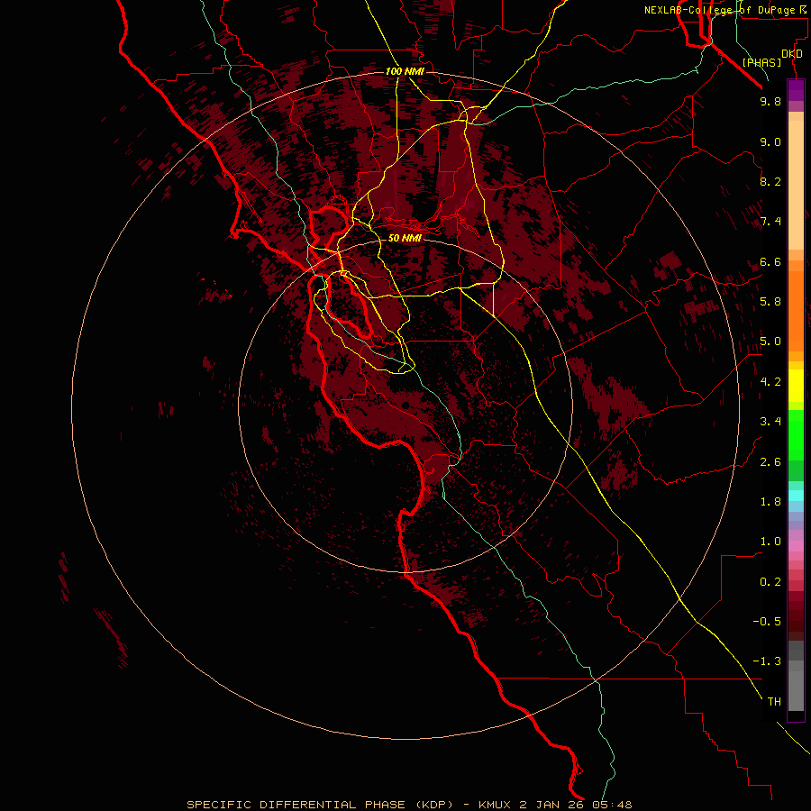Click the 6.6 value on the scale
This screenshot has height=811, width=811.
pyautogui.click(x=770, y=261)
